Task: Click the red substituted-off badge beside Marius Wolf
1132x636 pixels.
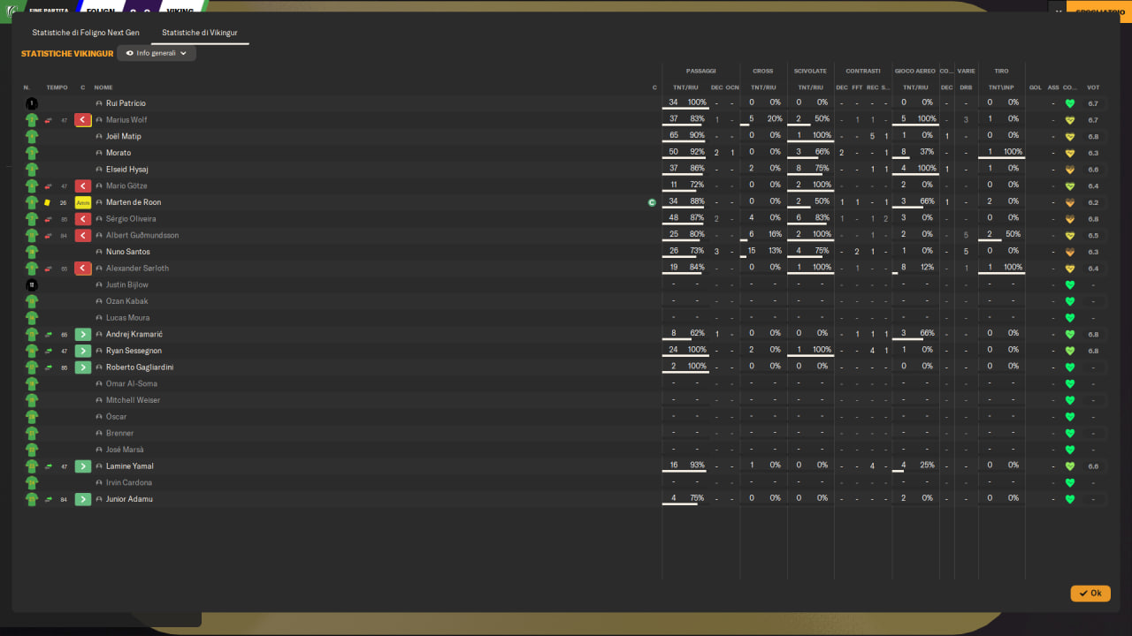Action: click(83, 120)
